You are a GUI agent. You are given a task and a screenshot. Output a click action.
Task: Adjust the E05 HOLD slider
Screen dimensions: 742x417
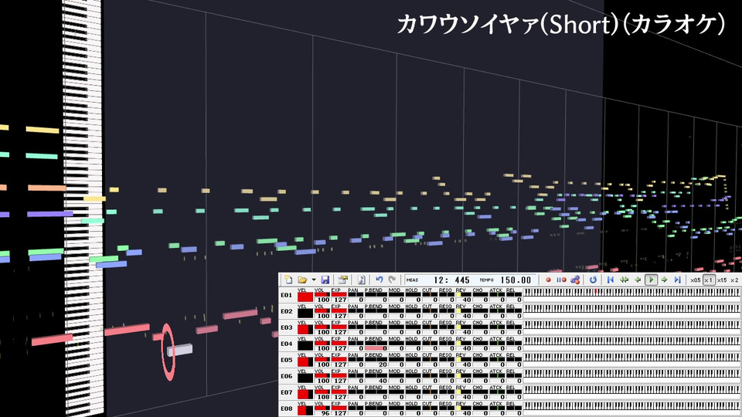[x=413, y=359]
